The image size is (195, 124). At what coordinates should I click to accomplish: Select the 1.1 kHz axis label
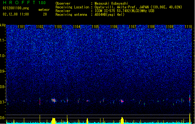(3, 40)
